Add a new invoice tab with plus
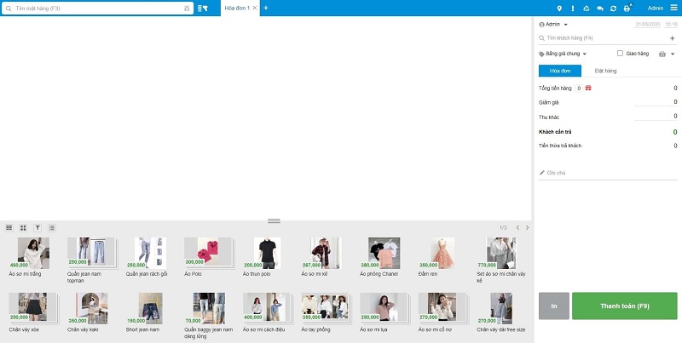 (x=265, y=8)
